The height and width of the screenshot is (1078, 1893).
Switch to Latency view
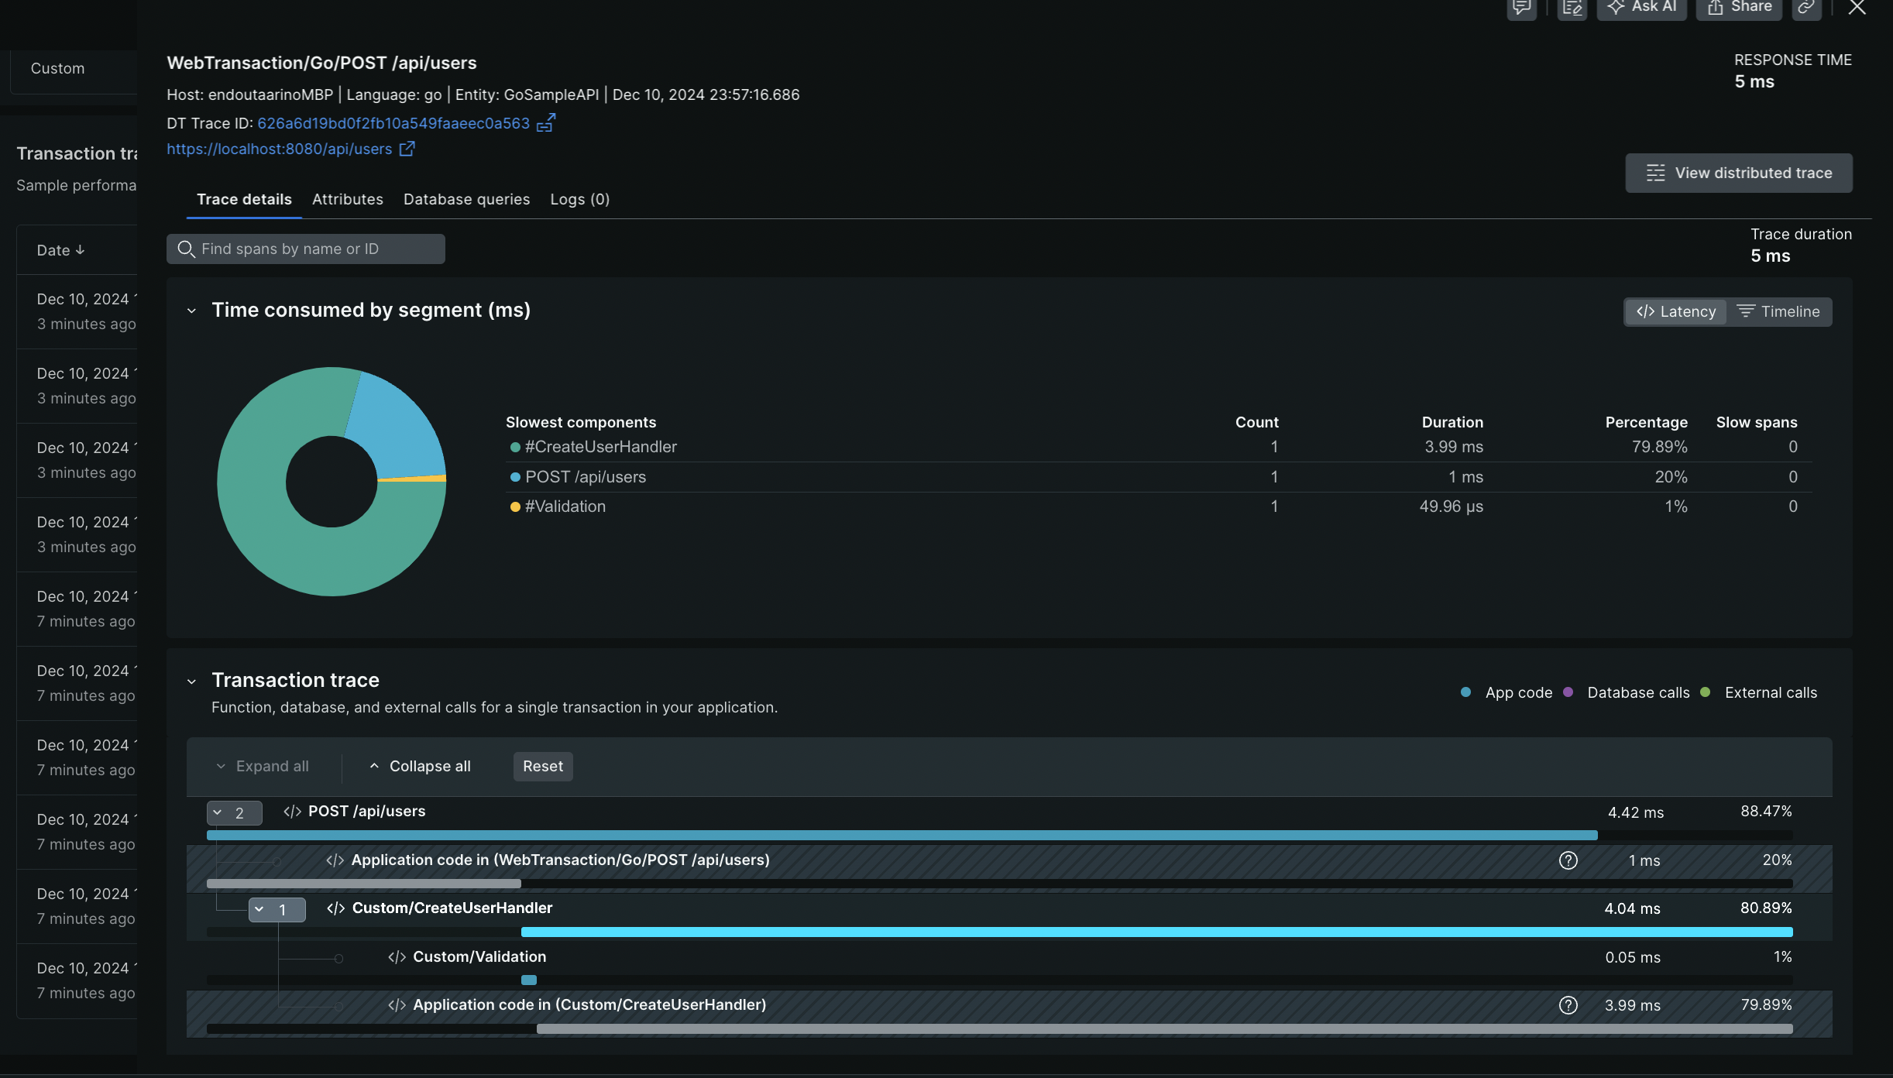[x=1675, y=311]
